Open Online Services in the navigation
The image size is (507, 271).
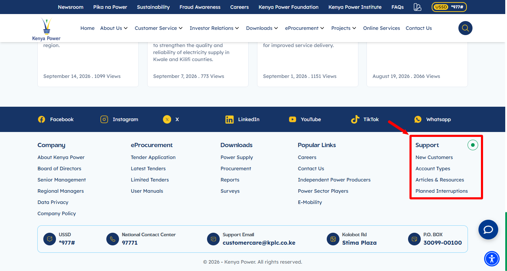[x=382, y=28]
